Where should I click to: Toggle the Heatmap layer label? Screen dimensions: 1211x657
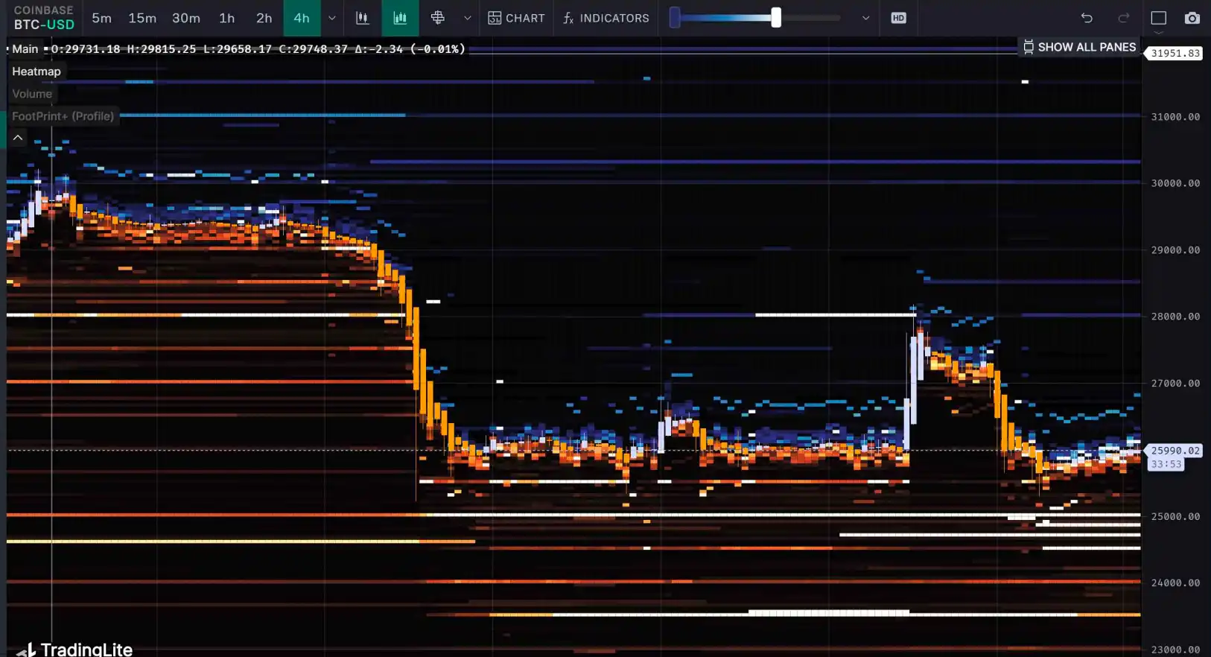point(36,72)
